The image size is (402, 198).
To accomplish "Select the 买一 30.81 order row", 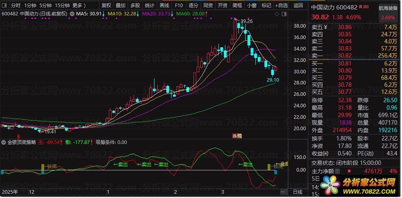I will click(354, 63).
